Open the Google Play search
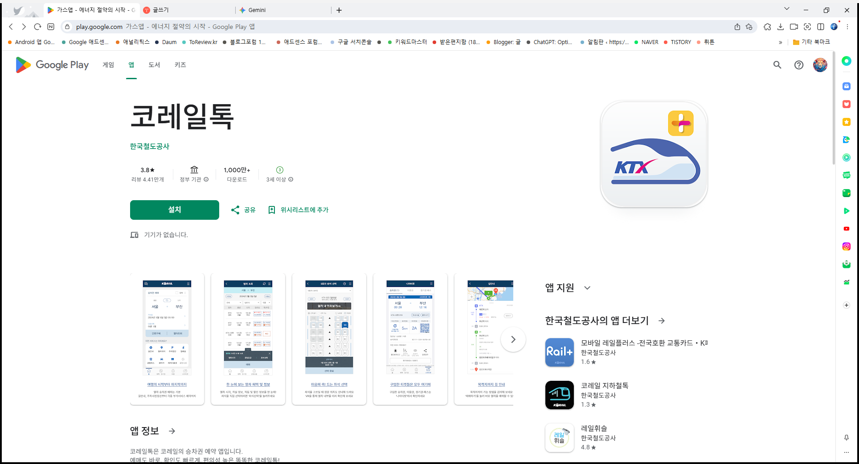This screenshot has width=859, height=464. click(777, 65)
